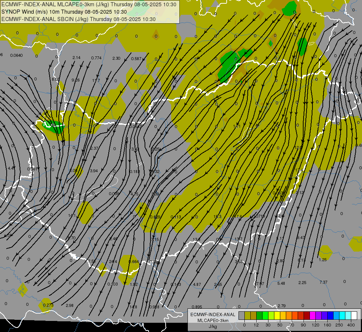Viewport: 362px width, 332px height.
Task: Select the yellow swatch in the color scale
Action: coord(277,316)
